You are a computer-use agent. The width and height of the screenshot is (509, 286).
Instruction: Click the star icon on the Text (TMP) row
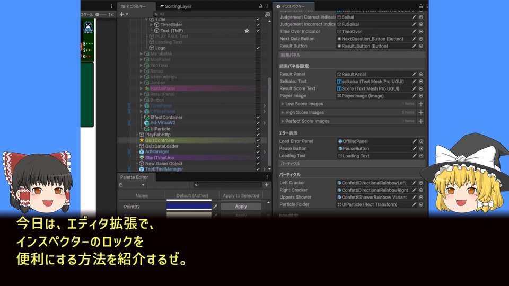tap(247, 31)
